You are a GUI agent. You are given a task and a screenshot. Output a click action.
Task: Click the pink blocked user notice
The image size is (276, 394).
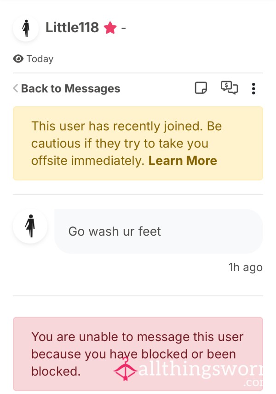tap(138, 354)
